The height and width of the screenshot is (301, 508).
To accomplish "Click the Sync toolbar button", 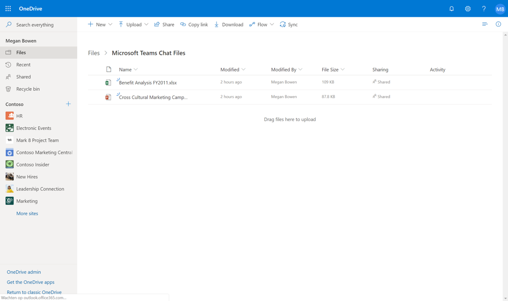I will (288, 25).
